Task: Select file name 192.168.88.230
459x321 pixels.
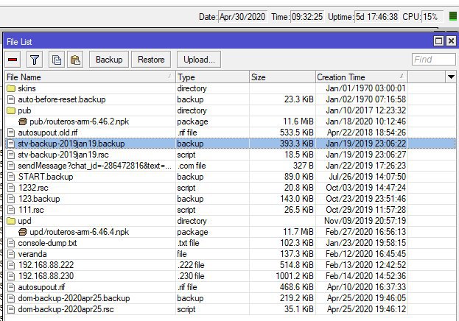Action: pyautogui.click(x=46, y=276)
